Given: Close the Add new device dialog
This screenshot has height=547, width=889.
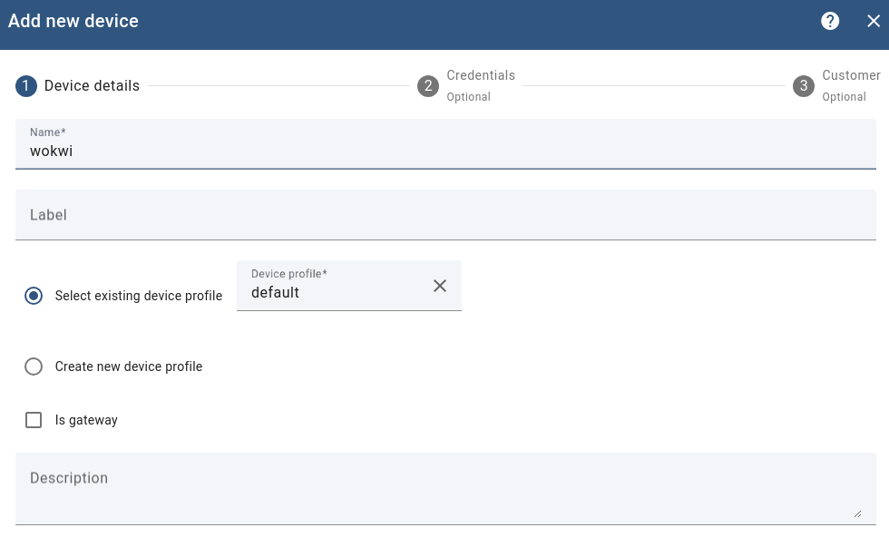Looking at the screenshot, I should tap(874, 21).
